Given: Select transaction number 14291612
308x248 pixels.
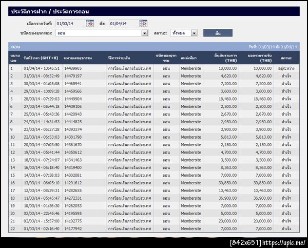Looking at the screenshot, I should tap(73, 183).
